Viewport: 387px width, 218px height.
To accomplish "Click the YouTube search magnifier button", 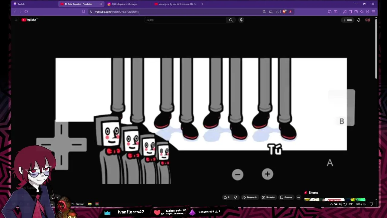I will (x=231, y=20).
